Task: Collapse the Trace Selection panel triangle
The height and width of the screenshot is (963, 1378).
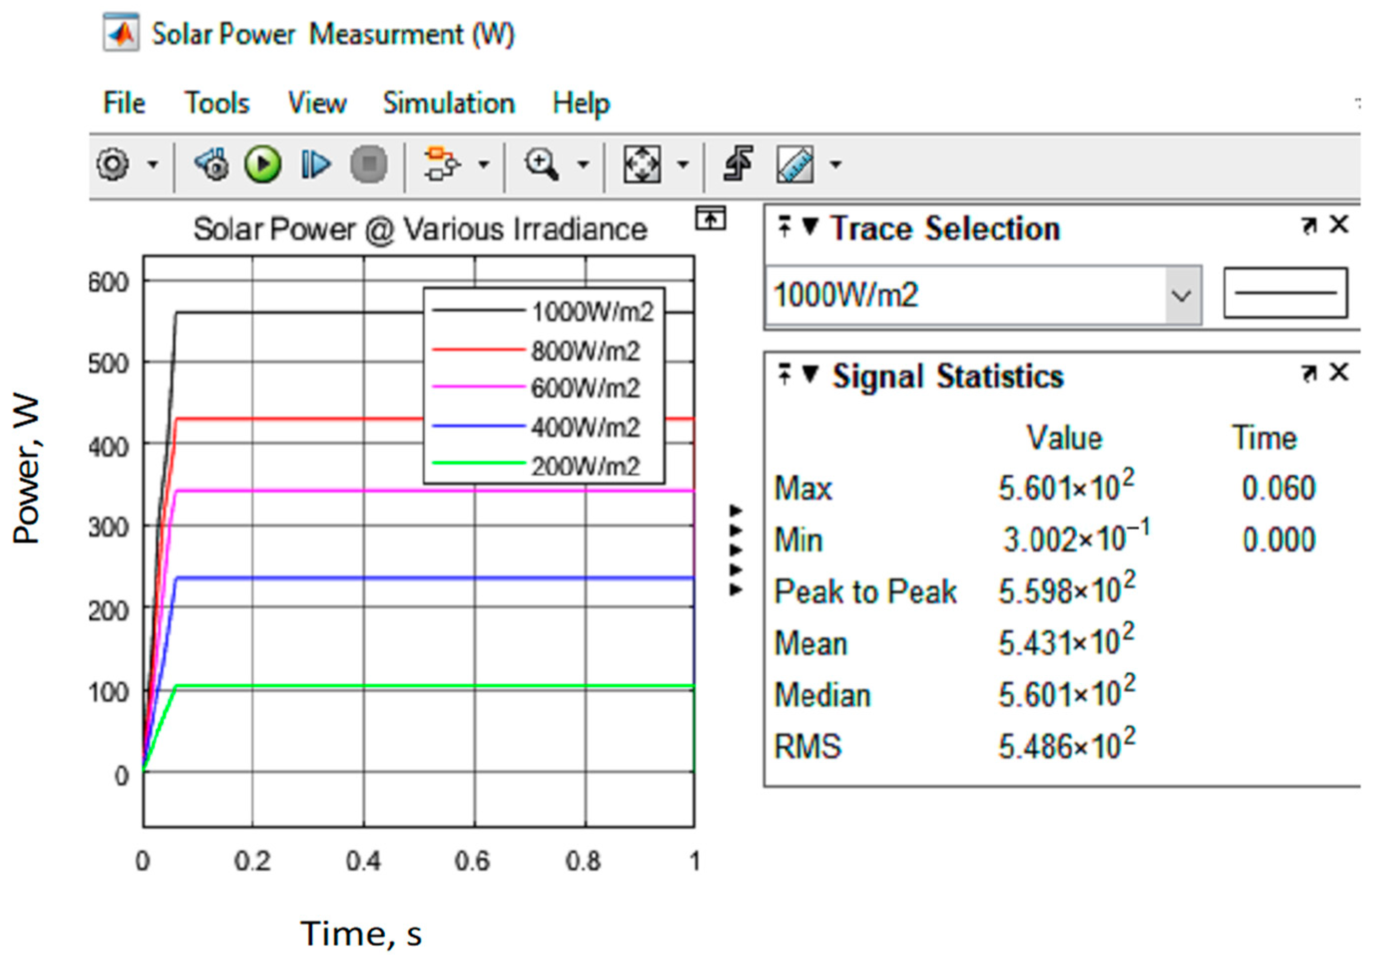Action: click(x=810, y=226)
